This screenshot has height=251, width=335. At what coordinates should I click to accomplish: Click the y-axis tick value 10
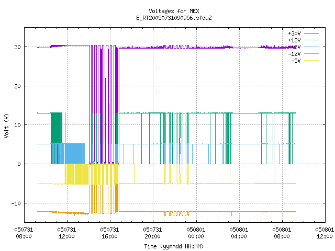pos(17,125)
